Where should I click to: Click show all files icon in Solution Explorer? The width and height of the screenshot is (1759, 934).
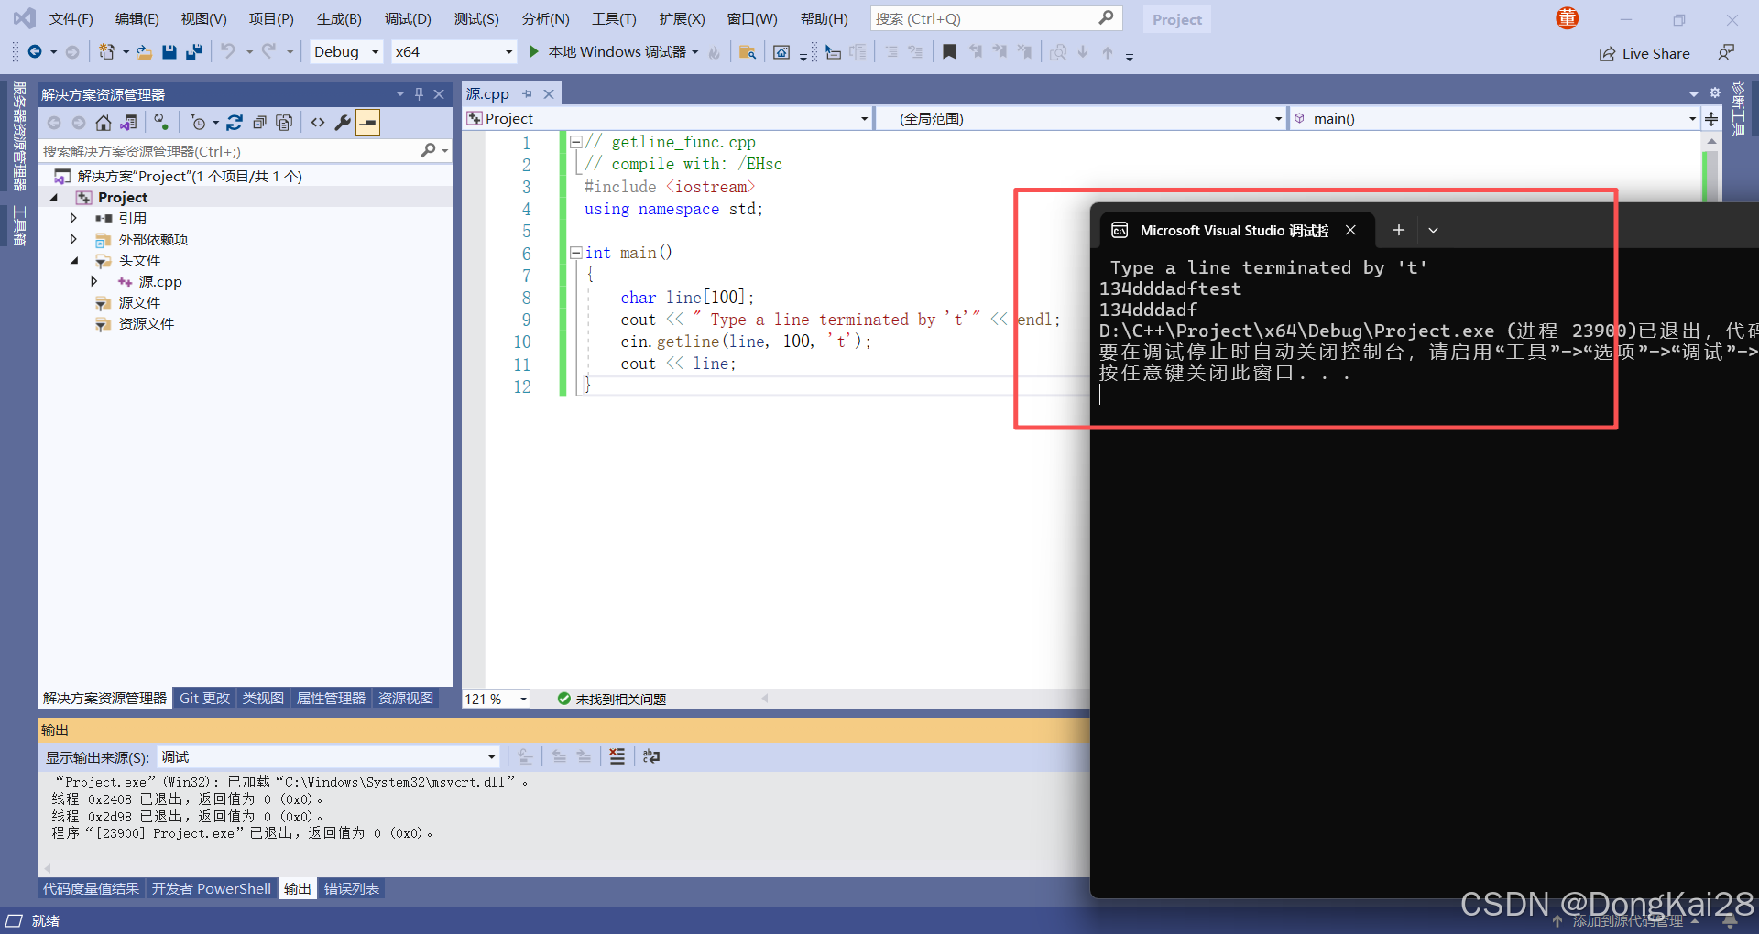[x=285, y=123]
